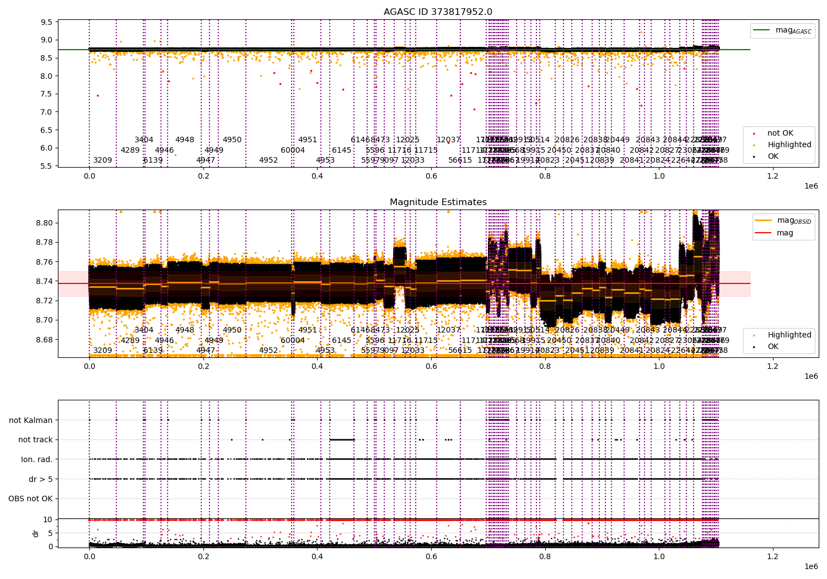This screenshot has width=827, height=579.
Task: Click obsid label 4948 in top plot
Action: pos(185,140)
